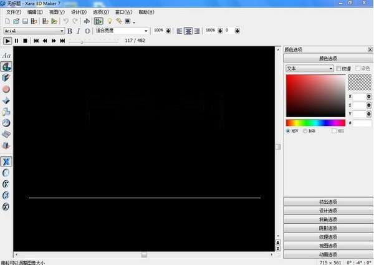Open the Arial font dropdown
Screen dimensions: 374x265
[x=62, y=31]
